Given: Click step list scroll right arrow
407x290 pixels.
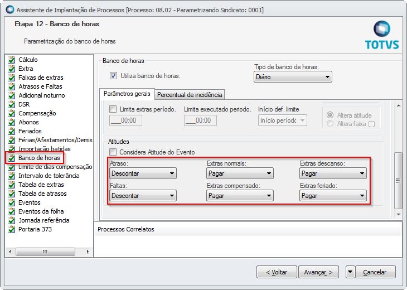Looking at the screenshot, I should click(88, 252).
